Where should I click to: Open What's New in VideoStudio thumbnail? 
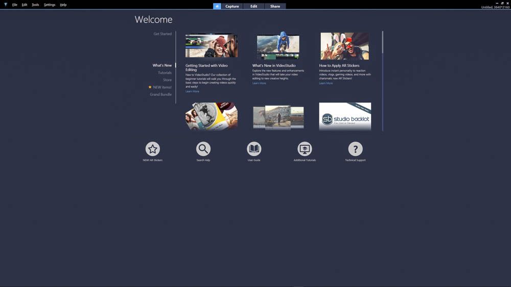(278, 45)
